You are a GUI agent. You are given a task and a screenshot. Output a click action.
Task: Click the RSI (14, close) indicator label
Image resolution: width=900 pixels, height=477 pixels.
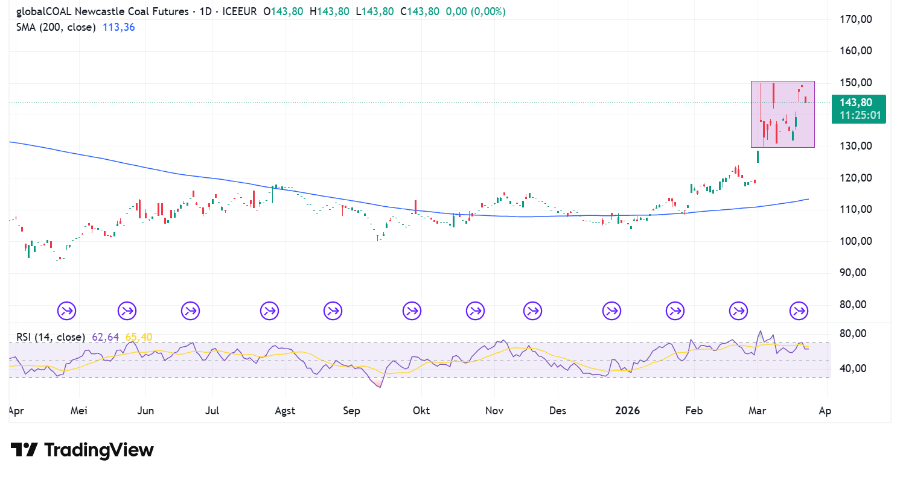pos(51,337)
